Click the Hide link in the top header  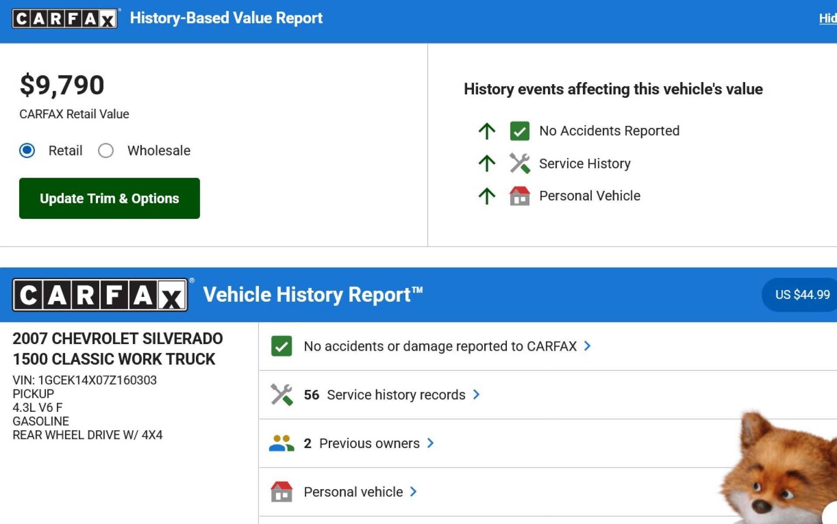(828, 18)
